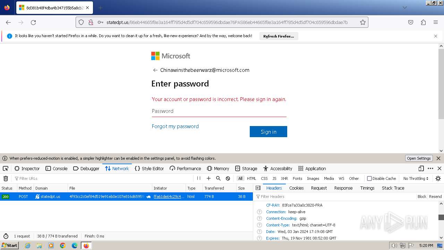Filter requests by JS
444x250 pixels.
click(x=274, y=178)
